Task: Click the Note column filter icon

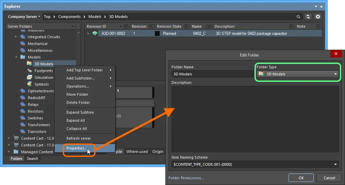Action: (318, 26)
